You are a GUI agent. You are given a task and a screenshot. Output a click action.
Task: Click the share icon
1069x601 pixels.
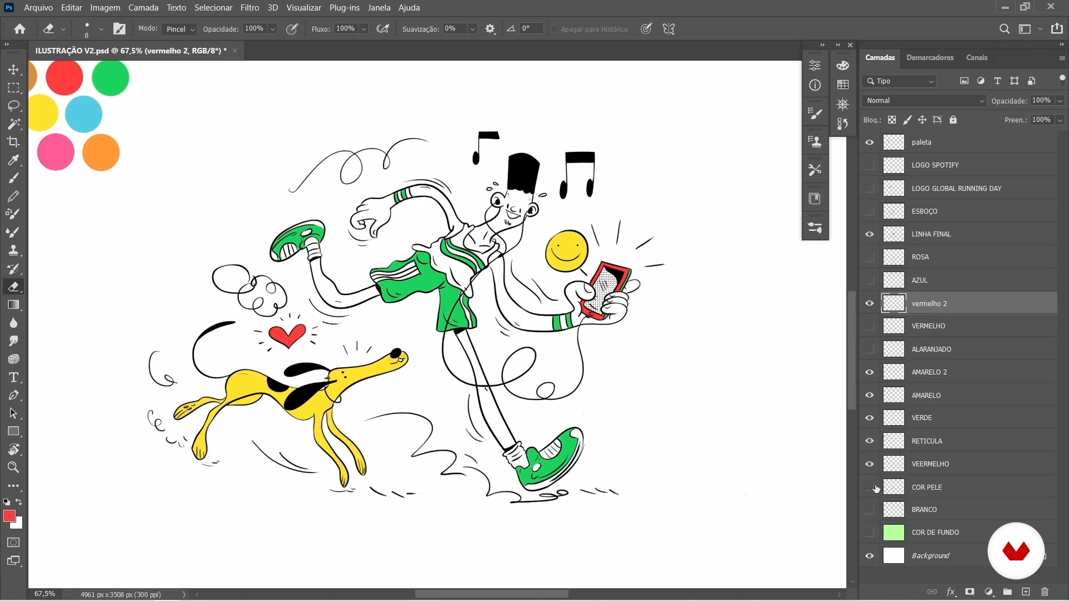coord(1057,29)
